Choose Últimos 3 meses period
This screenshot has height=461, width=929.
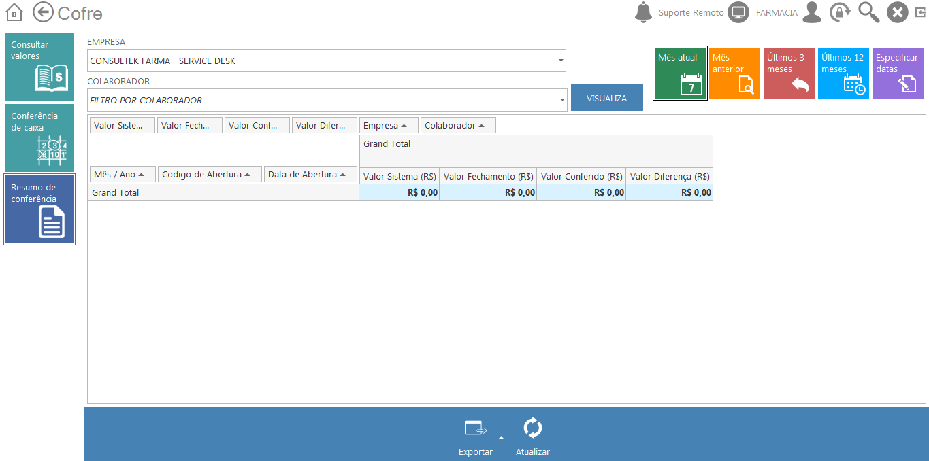789,73
